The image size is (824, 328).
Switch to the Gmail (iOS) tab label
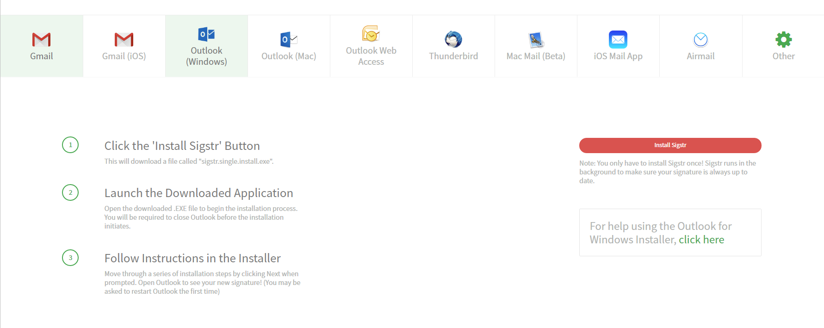(124, 56)
